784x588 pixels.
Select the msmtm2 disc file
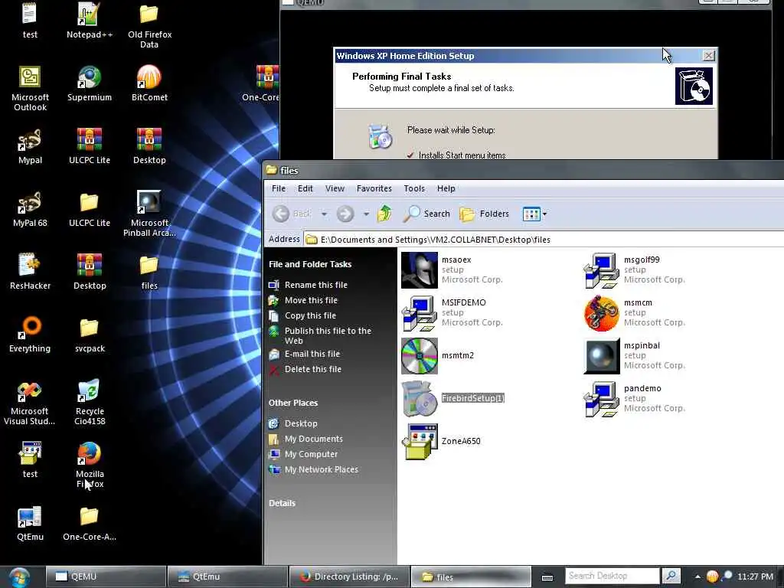[437, 355]
